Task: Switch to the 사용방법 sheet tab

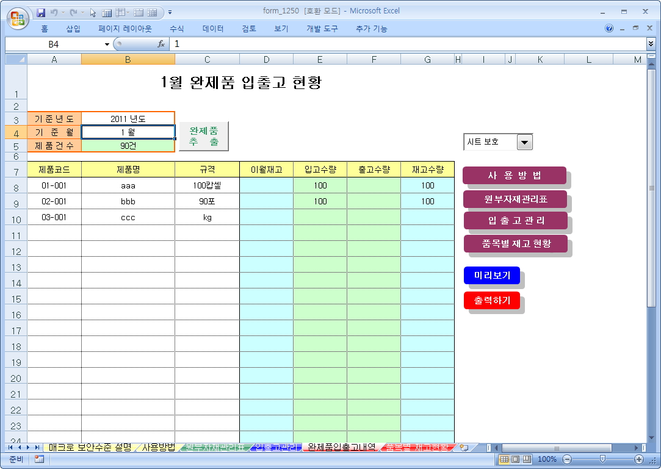Action: pos(158,448)
